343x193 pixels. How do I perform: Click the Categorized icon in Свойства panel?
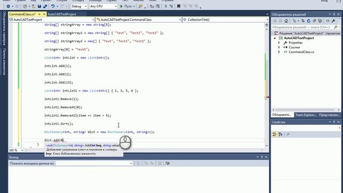(x=274, y=135)
